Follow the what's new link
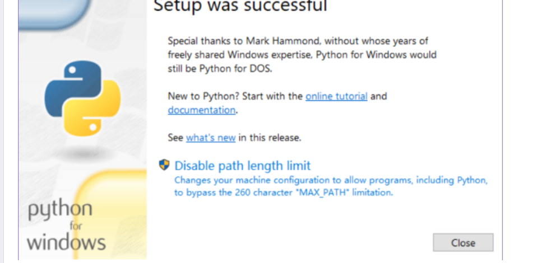The image size is (555, 263). tap(210, 138)
